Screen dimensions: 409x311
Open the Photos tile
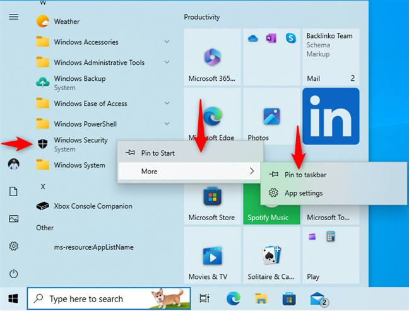[x=271, y=116]
